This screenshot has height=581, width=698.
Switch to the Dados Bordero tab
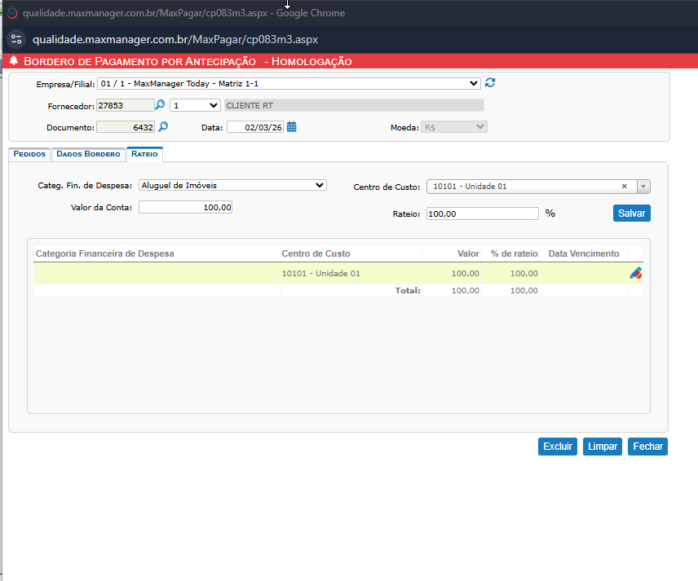point(88,154)
